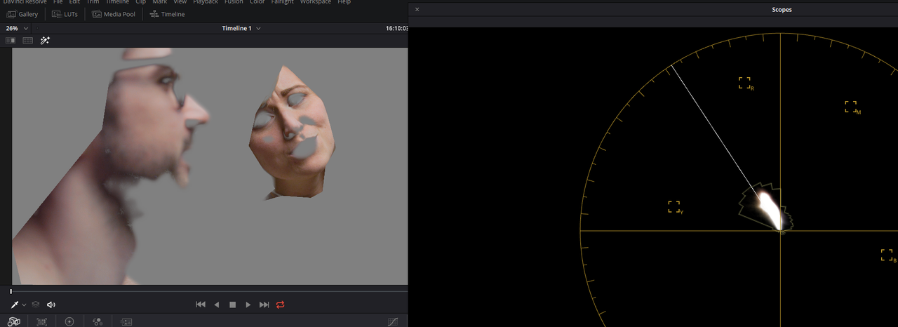This screenshot has width=898, height=327.
Task: Click the timecode 16:10:03 display
Action: click(396, 28)
